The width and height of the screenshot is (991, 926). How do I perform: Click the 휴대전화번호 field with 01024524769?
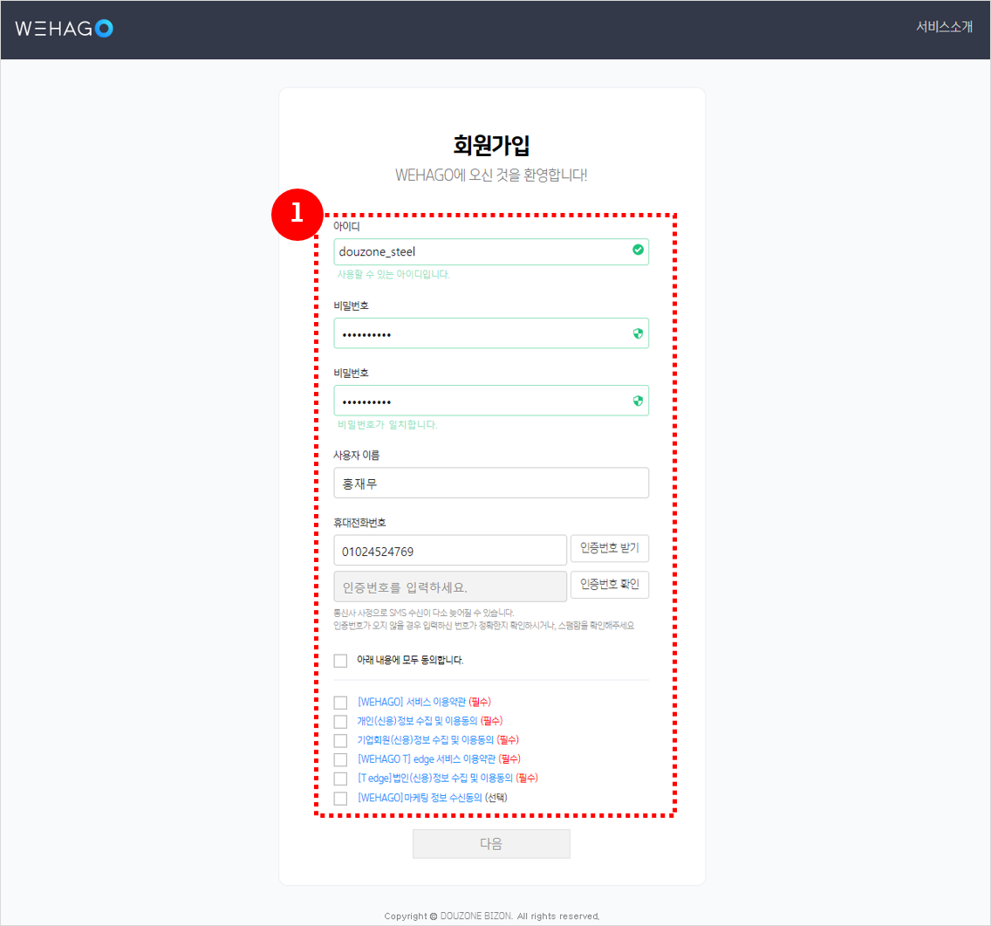click(x=450, y=551)
